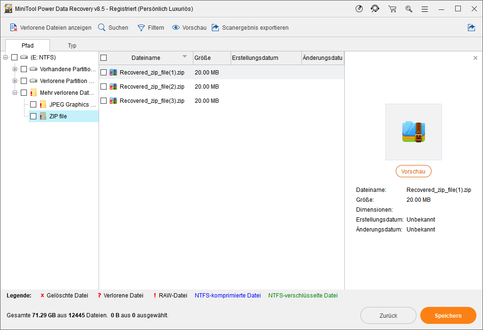This screenshot has height=330, width=483.
Task: Click the MiniTool app logo icon
Action: click(8, 8)
